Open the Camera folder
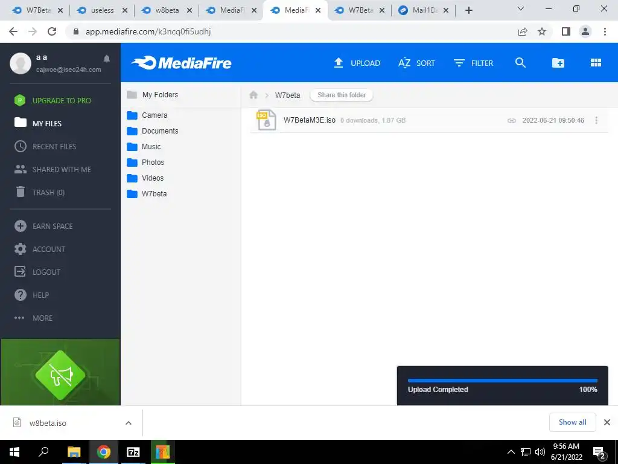Image resolution: width=618 pixels, height=464 pixels. point(147,115)
